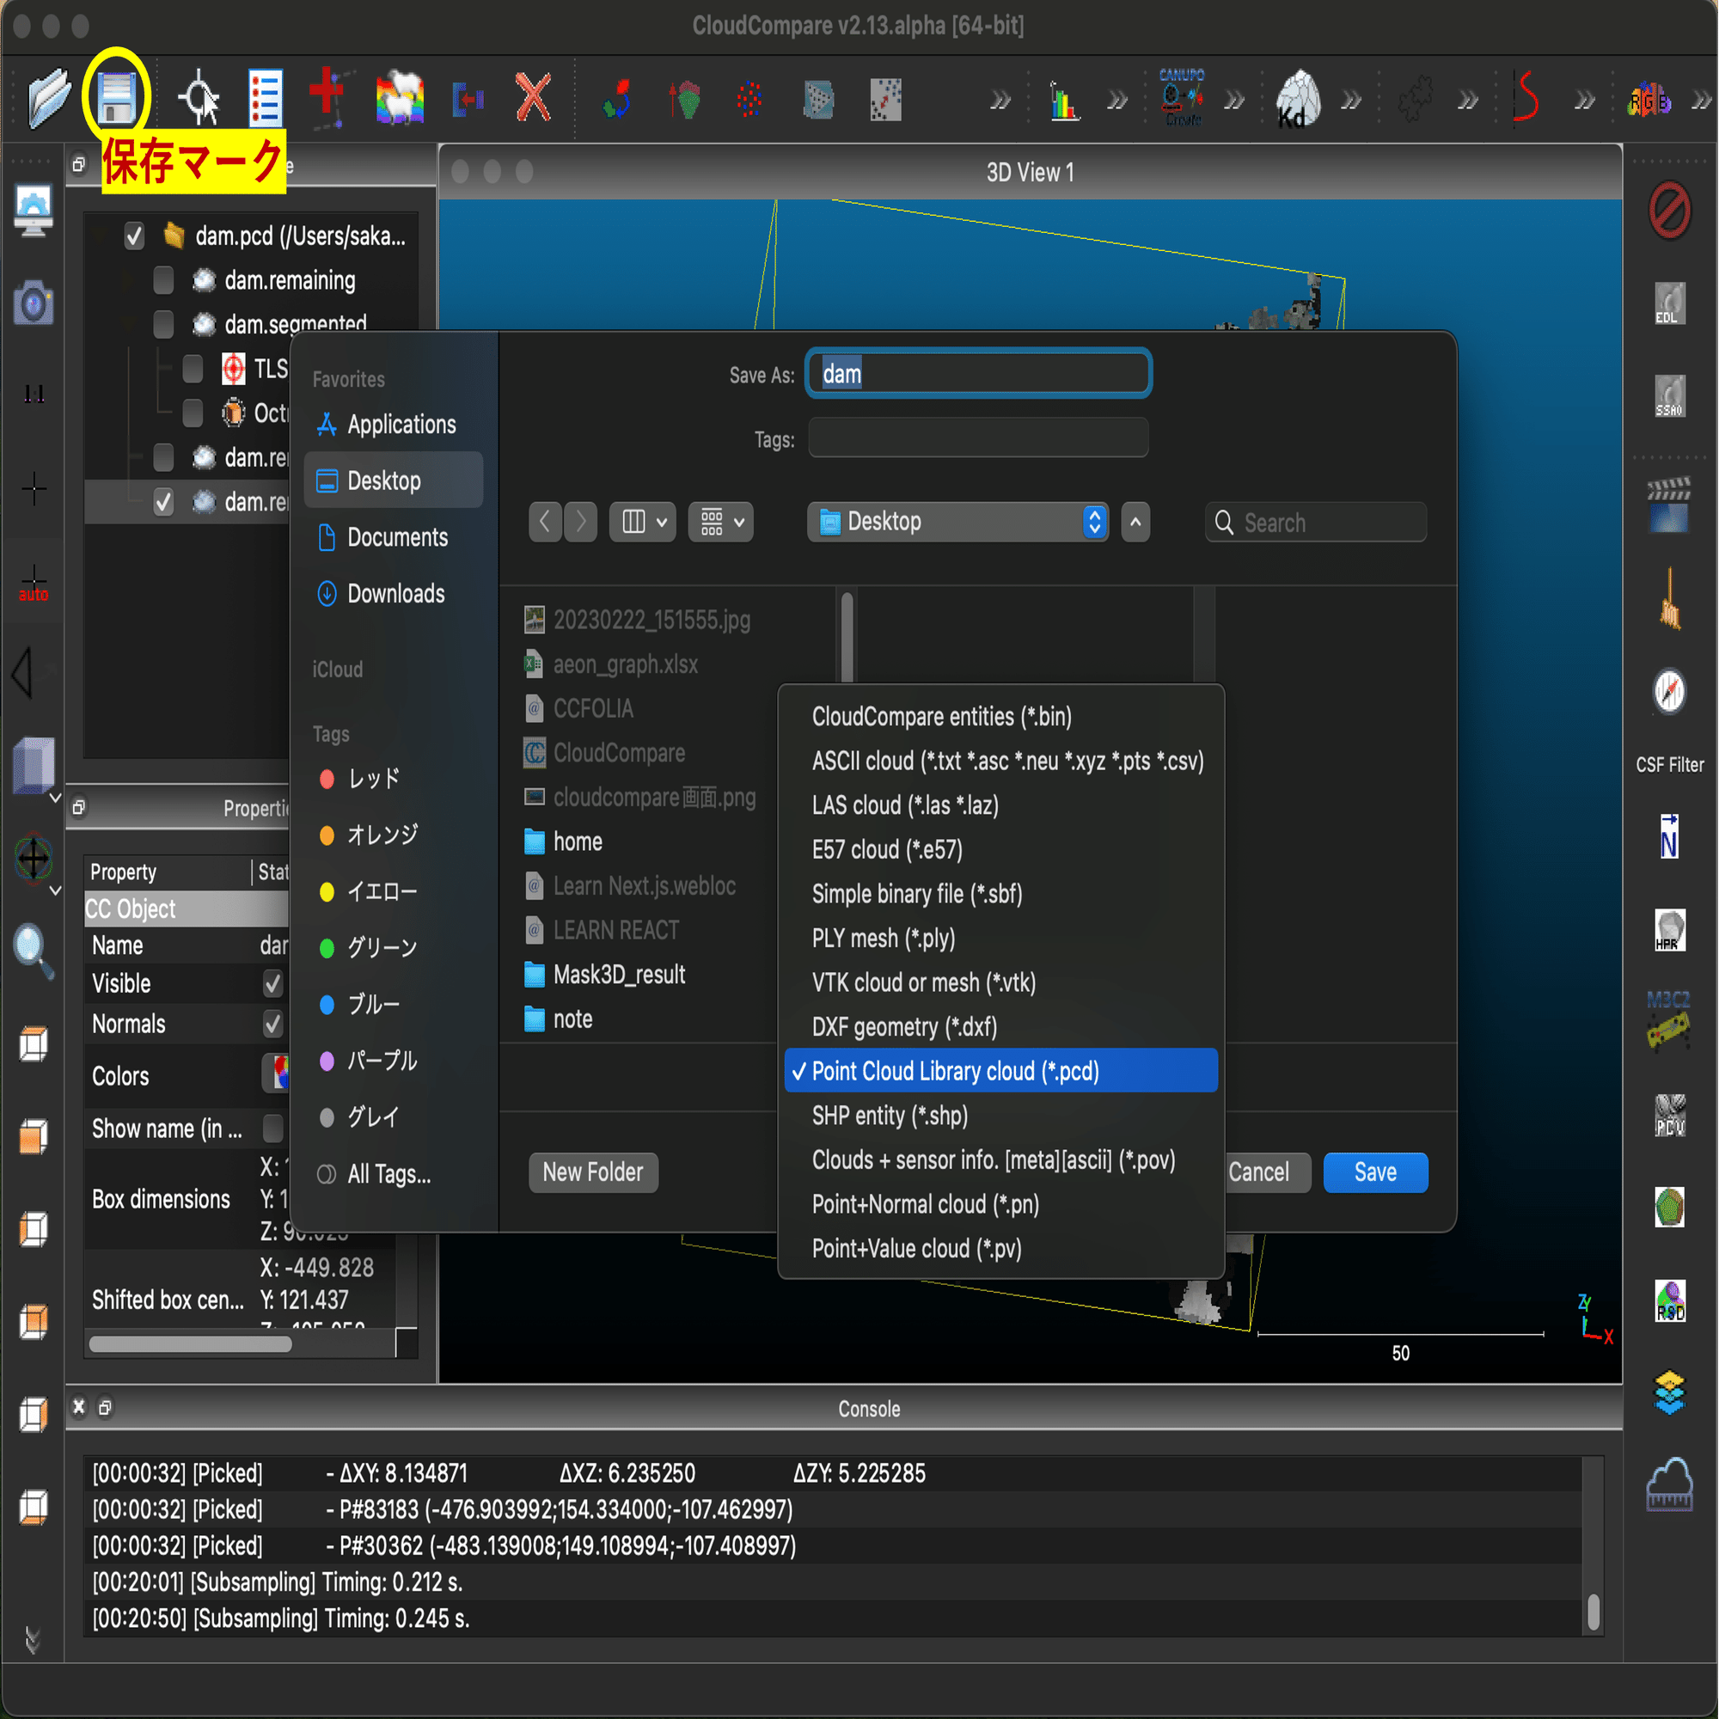1719x1719 pixels.
Task: Click the histogram chart toolbar icon
Action: tap(1063, 101)
